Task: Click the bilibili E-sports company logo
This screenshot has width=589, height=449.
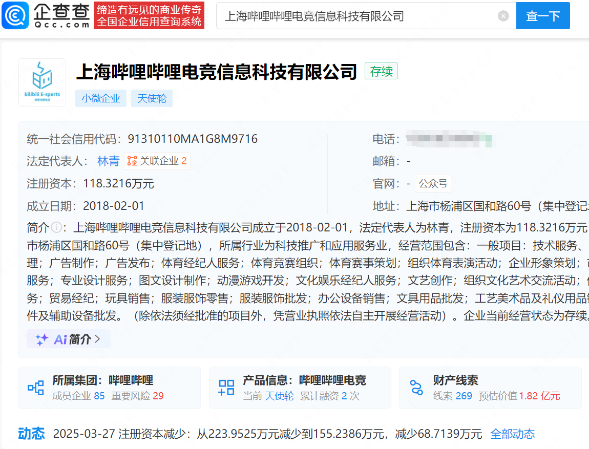Action: pyautogui.click(x=42, y=82)
